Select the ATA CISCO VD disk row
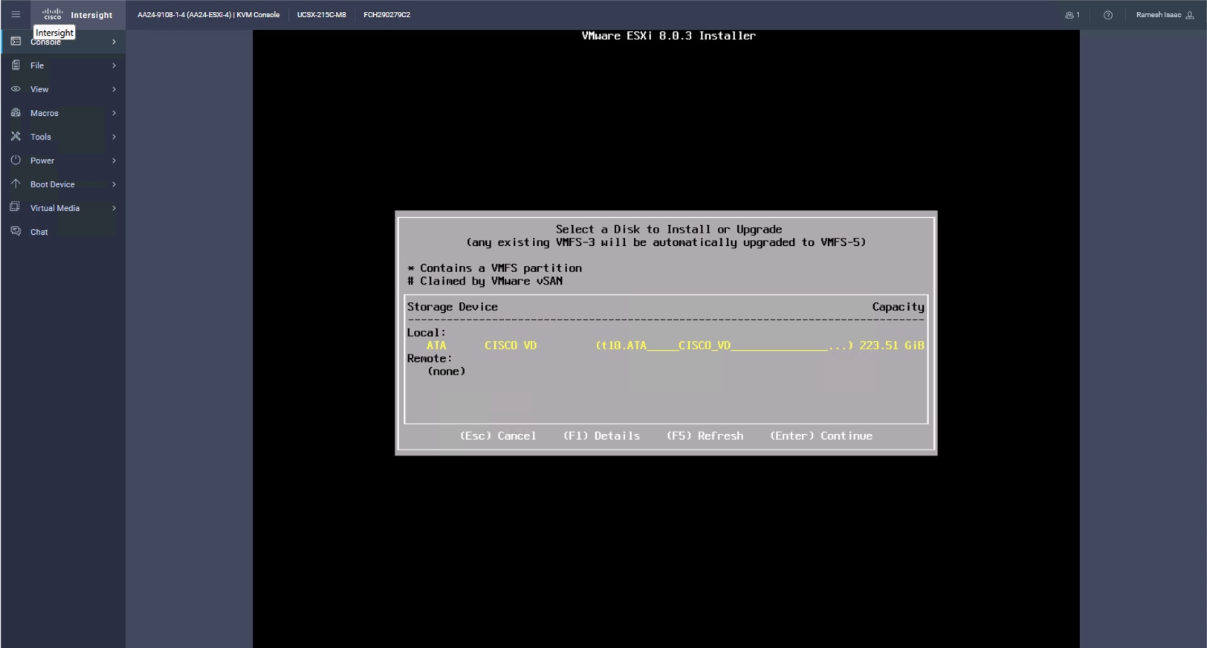This screenshot has height=648, width=1207. (666, 346)
